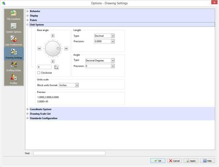Viewport: 219px width, 167px height.
Task: Close the Options dialog window
Action: point(214,2)
